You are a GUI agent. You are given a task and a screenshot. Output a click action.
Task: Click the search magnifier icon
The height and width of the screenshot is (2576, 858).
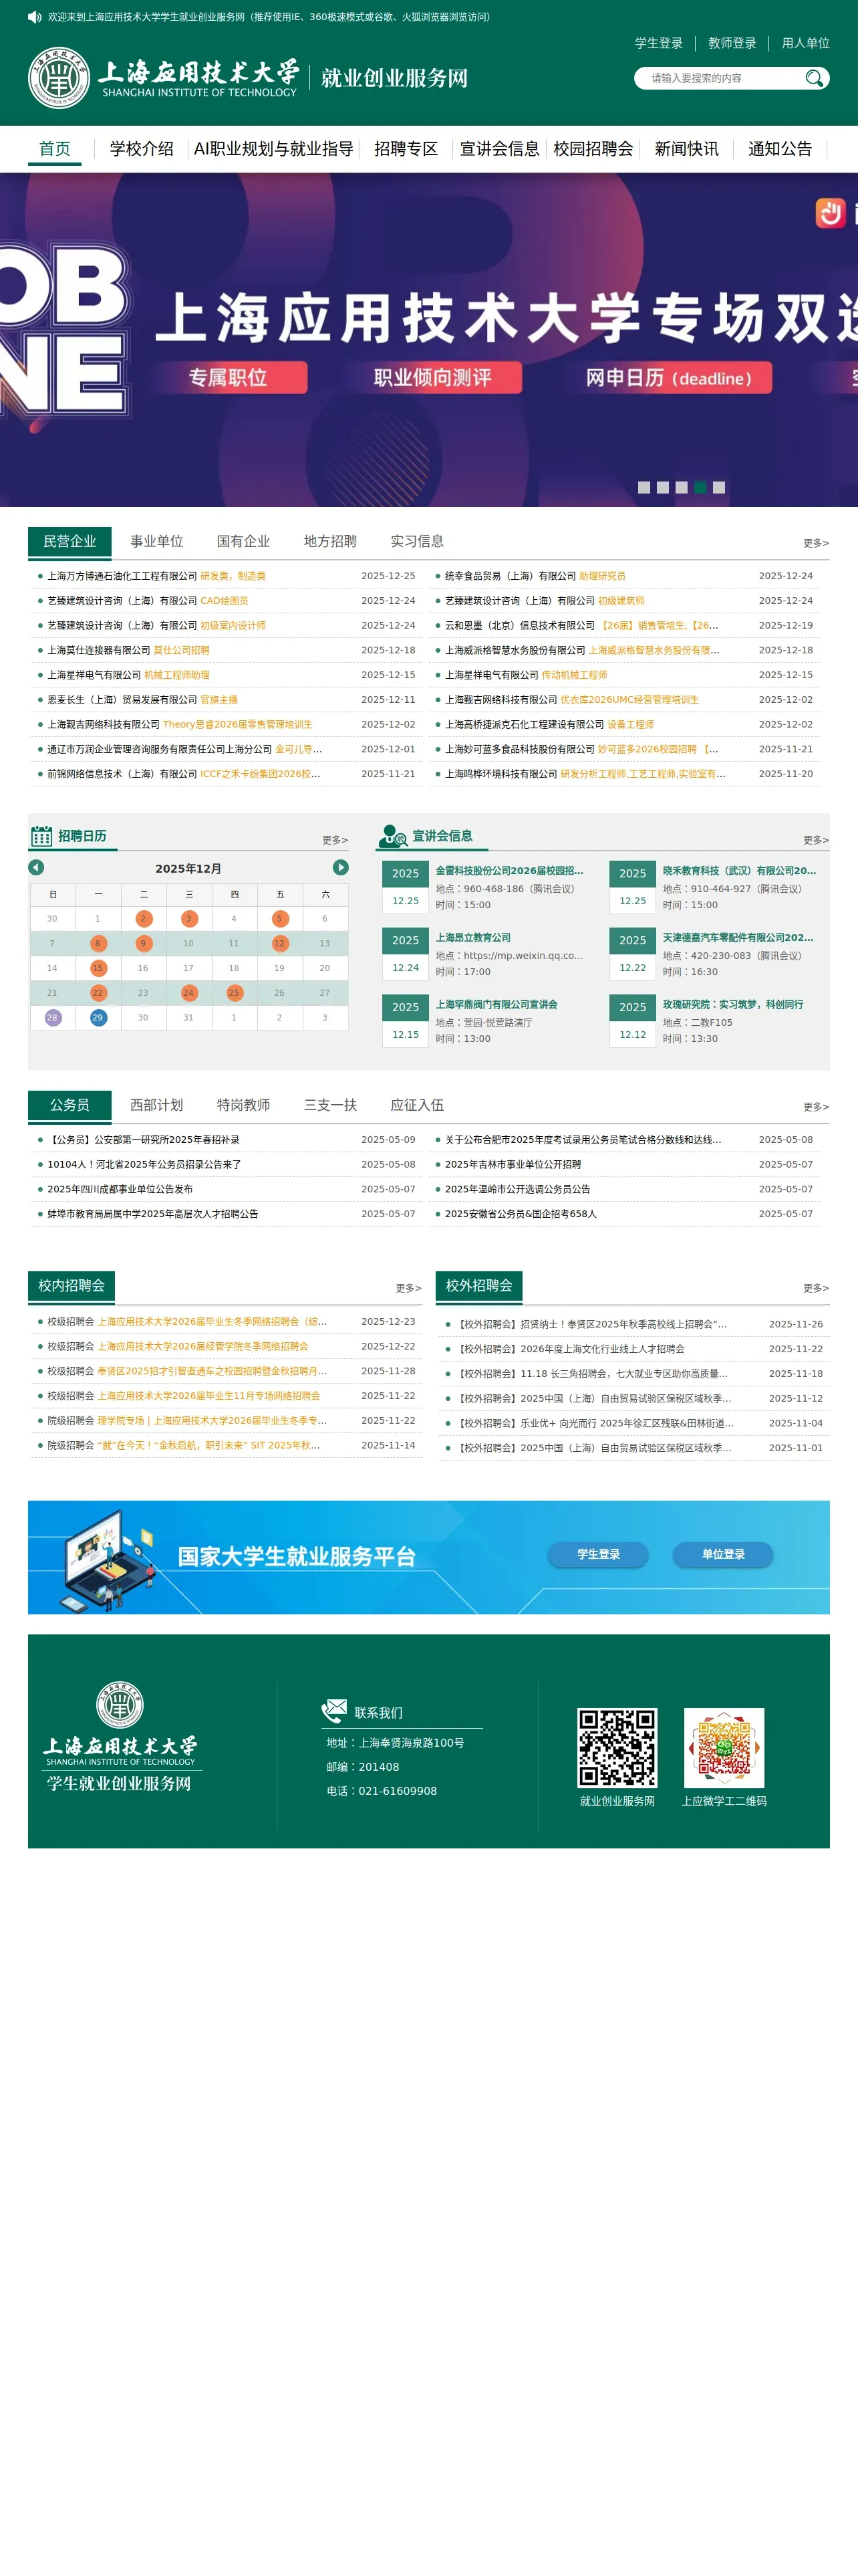[x=815, y=78]
